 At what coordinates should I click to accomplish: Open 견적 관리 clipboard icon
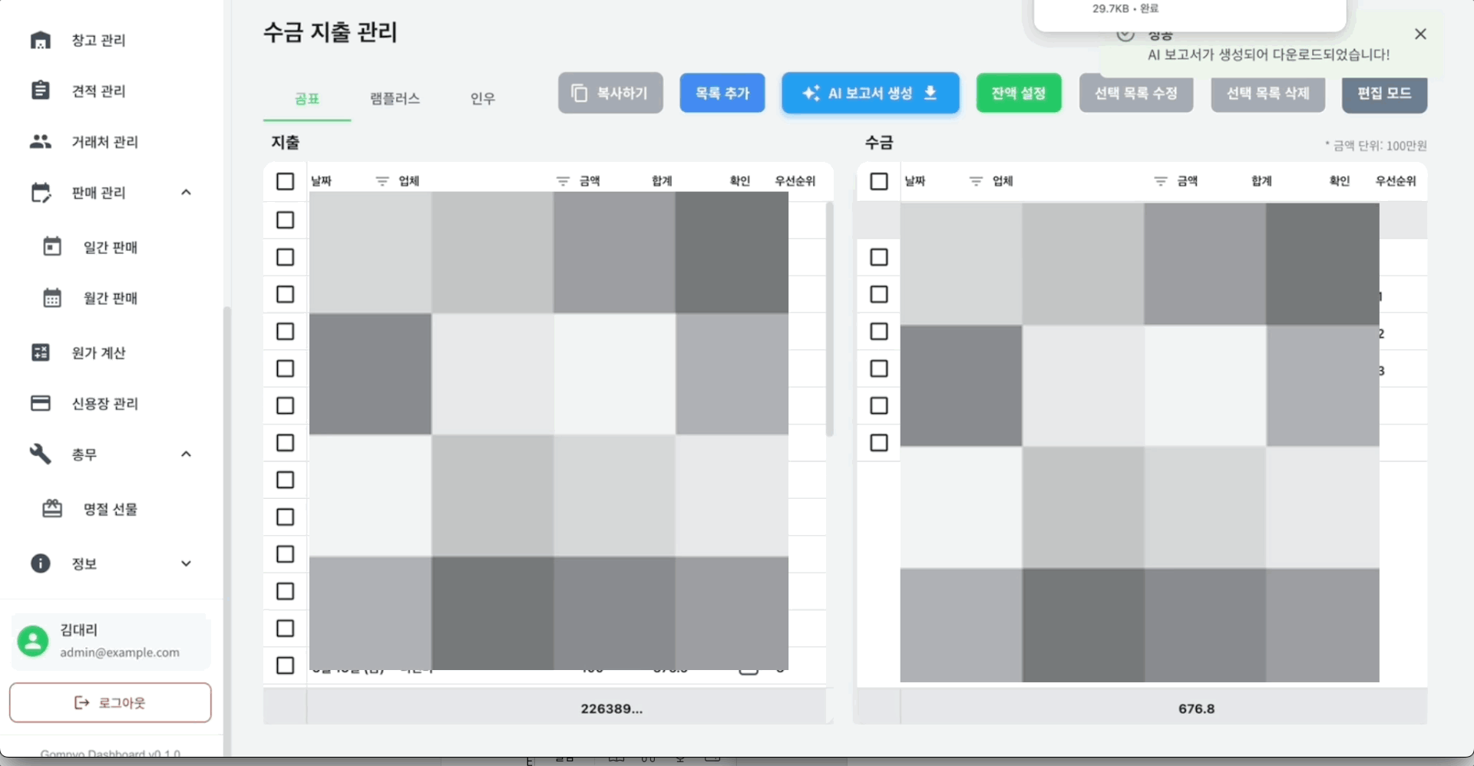point(40,91)
